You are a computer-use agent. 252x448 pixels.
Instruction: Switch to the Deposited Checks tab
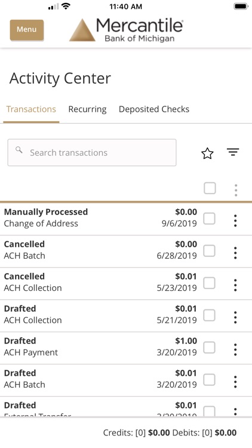tap(154, 109)
